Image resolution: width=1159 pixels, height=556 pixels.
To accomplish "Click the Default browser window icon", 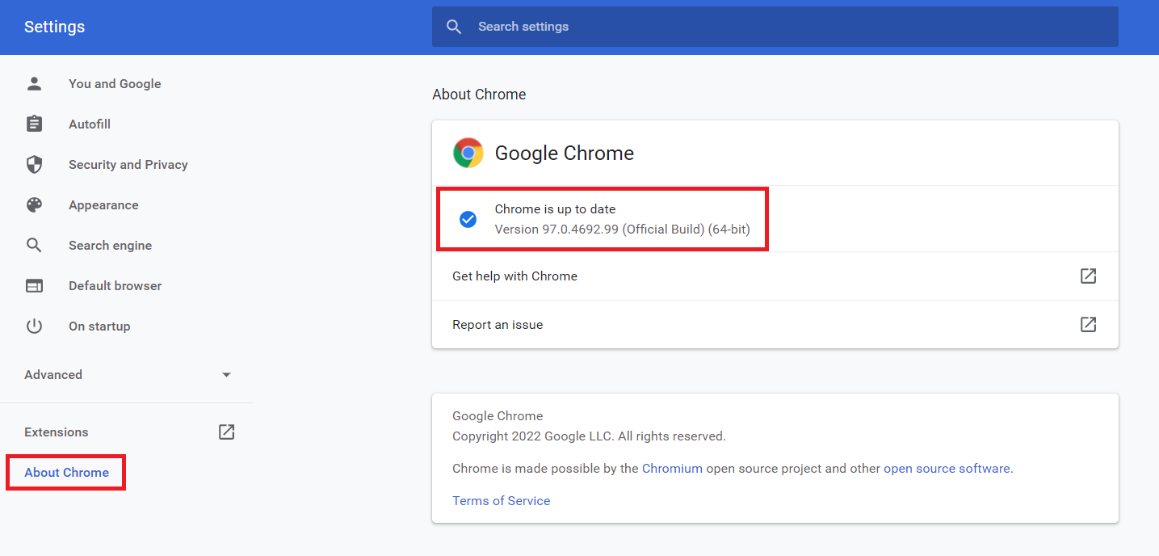I will point(34,285).
